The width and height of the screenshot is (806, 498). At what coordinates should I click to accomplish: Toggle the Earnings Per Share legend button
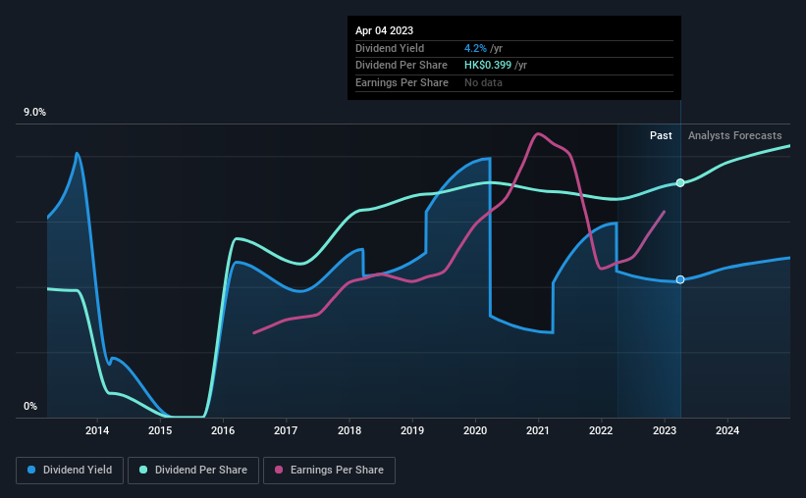329,470
